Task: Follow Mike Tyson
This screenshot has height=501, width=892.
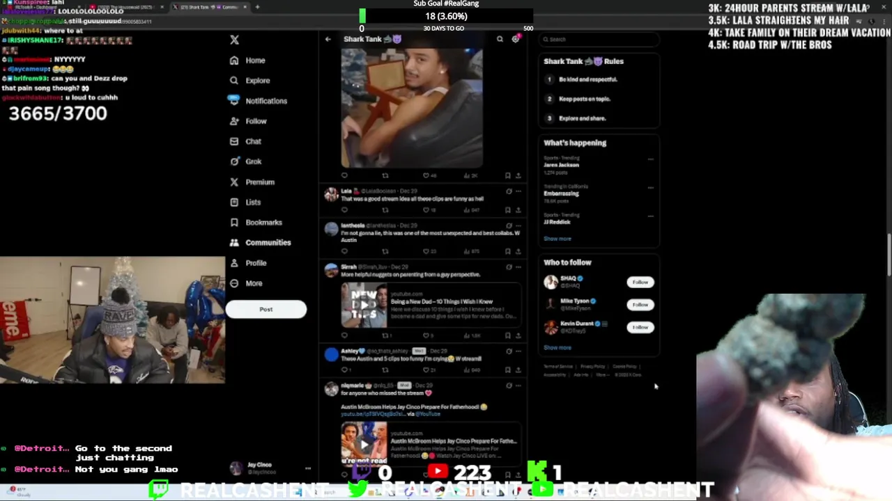Action: tap(640, 305)
